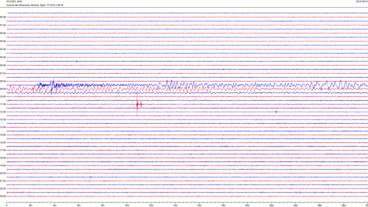
Task: Click the IG.CUEV..SHZ station code title
Action: coord(14,2)
